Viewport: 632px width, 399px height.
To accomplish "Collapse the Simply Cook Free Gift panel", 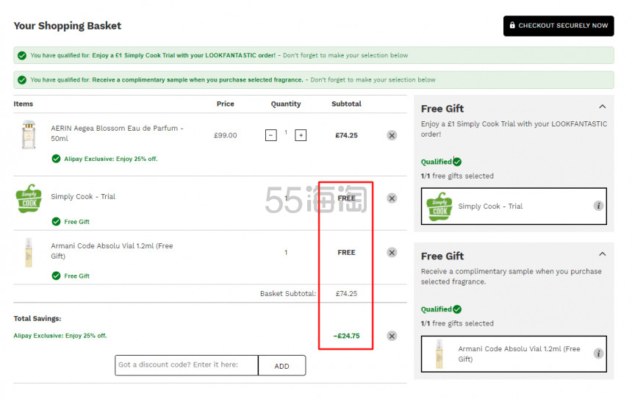I will point(602,107).
